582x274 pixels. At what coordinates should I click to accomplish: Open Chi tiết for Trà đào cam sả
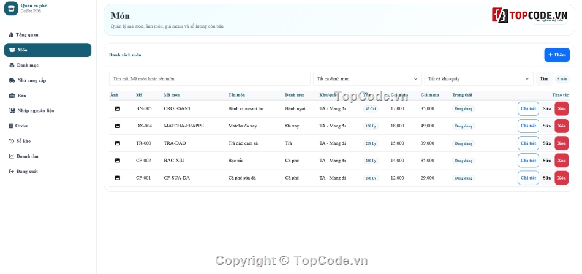[528, 143]
